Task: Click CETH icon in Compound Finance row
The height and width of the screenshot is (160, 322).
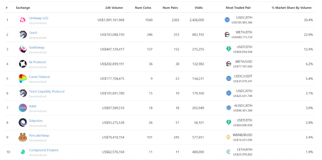Action: pyautogui.click(x=228, y=152)
